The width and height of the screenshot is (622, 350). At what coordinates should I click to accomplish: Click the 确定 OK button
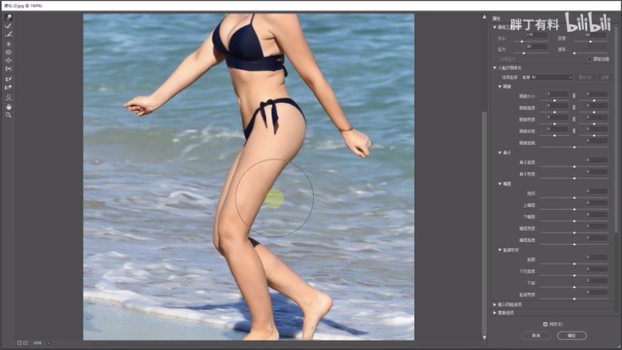click(571, 335)
